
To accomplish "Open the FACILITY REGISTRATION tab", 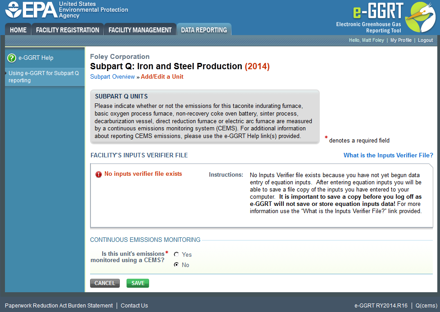I will pyautogui.click(x=68, y=30).
